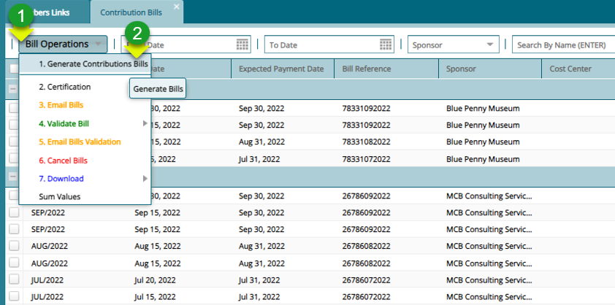Select Cancel Bills menu entry

(x=85, y=161)
